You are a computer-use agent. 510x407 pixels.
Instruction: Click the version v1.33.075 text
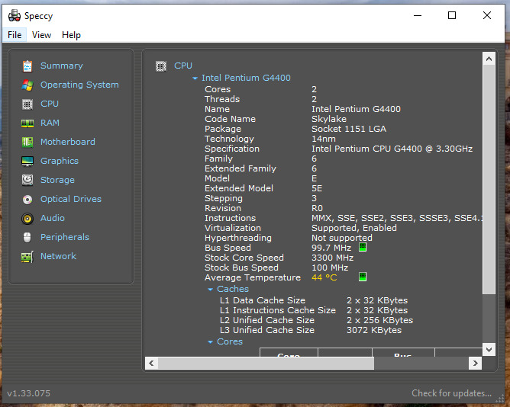pos(28,393)
